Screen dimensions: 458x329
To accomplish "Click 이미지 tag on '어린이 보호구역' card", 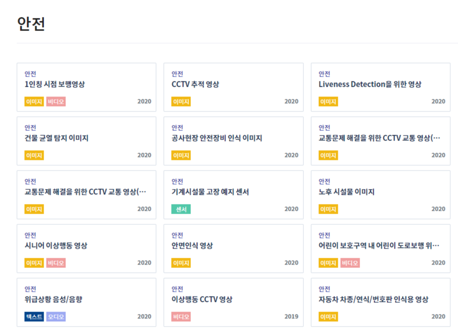I will coord(328,263).
